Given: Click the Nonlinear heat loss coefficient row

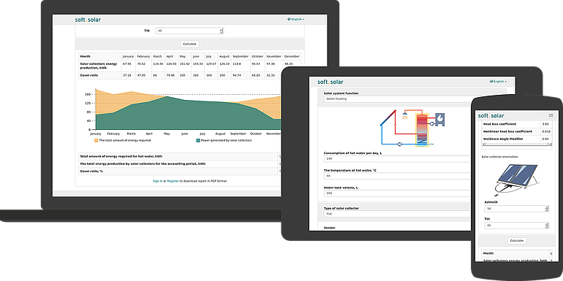Looking at the screenshot, I should pyautogui.click(x=517, y=131).
